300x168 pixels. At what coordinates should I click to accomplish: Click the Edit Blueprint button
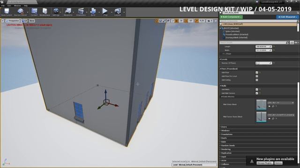coord(287,17)
